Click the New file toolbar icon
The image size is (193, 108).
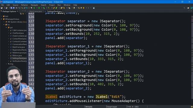pyautogui.click(x=2, y=8)
